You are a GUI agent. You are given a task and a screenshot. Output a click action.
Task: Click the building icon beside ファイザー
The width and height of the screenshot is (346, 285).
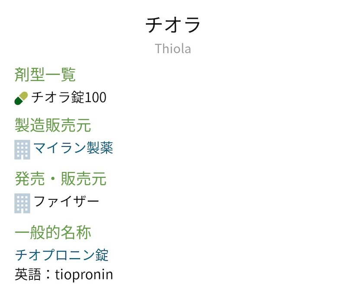(22, 203)
